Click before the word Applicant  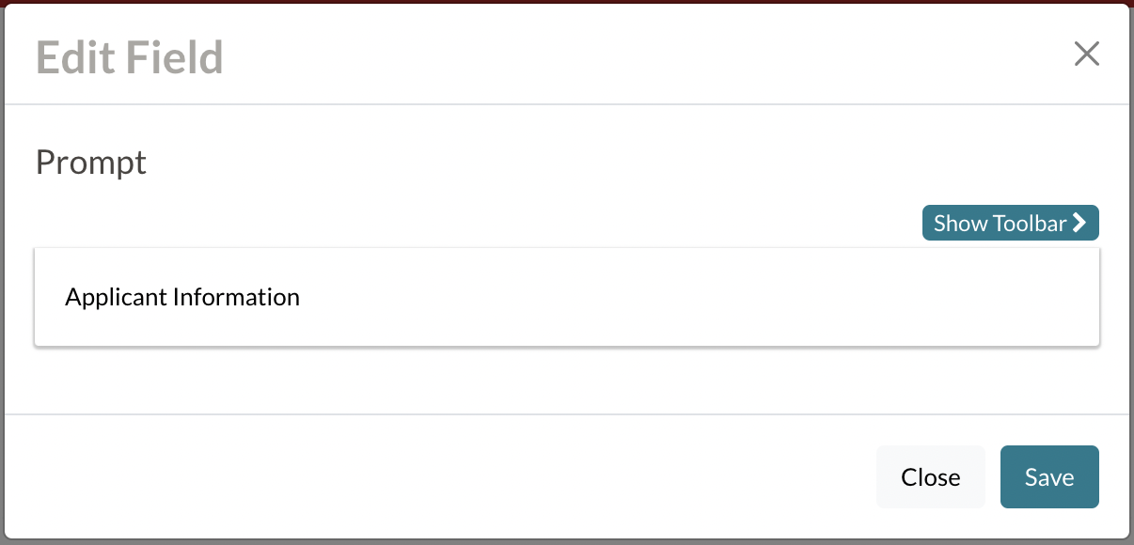pyautogui.click(x=64, y=297)
